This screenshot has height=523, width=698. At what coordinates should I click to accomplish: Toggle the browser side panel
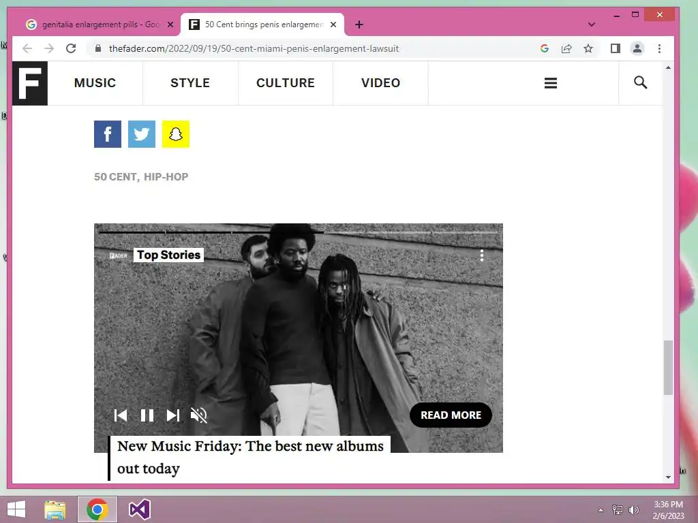tap(616, 48)
